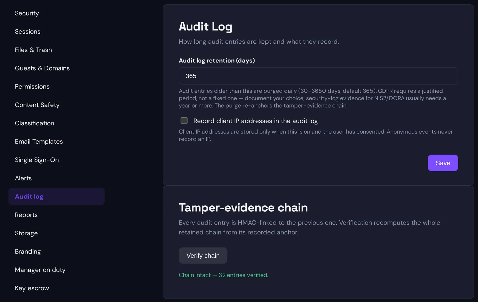The height and width of the screenshot is (302, 478).
Task: Click the client IP consent help text
Action: [316, 135]
